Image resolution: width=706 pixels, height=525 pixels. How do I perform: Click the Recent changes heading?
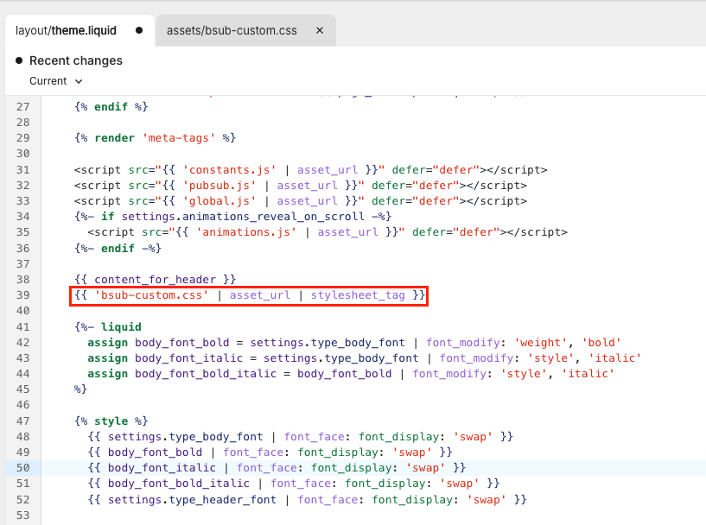click(76, 60)
